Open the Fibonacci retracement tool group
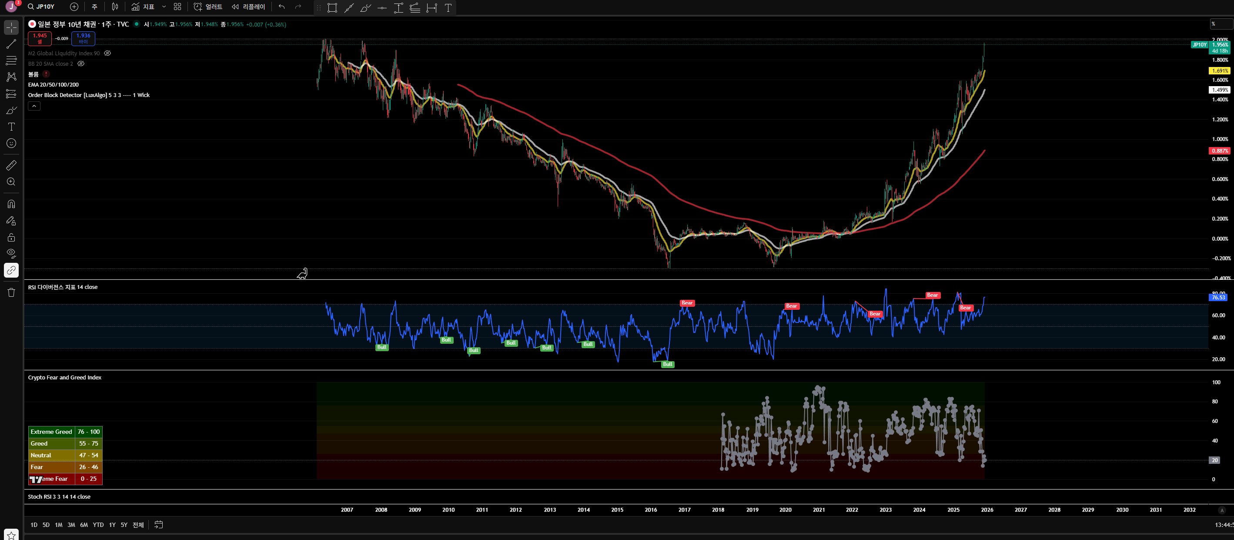The image size is (1234, 540). pyautogui.click(x=11, y=60)
